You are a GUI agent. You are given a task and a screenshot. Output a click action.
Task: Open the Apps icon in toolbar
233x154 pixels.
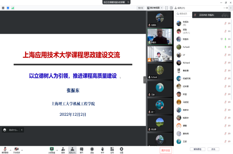(112, 150)
